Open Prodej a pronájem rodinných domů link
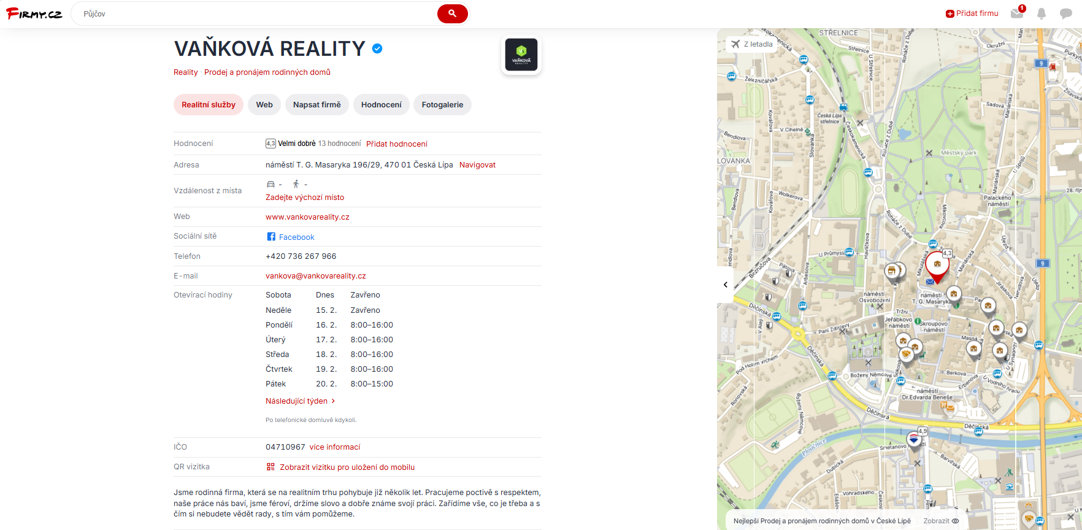The image size is (1082, 530). [x=267, y=72]
